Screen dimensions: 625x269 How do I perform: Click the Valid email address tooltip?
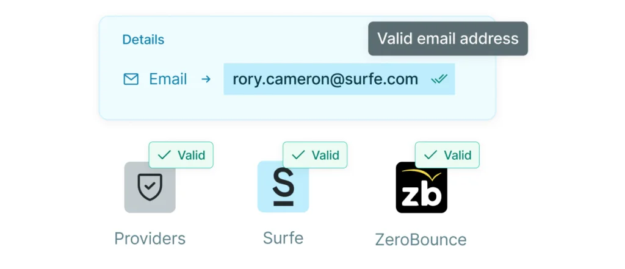coord(447,39)
